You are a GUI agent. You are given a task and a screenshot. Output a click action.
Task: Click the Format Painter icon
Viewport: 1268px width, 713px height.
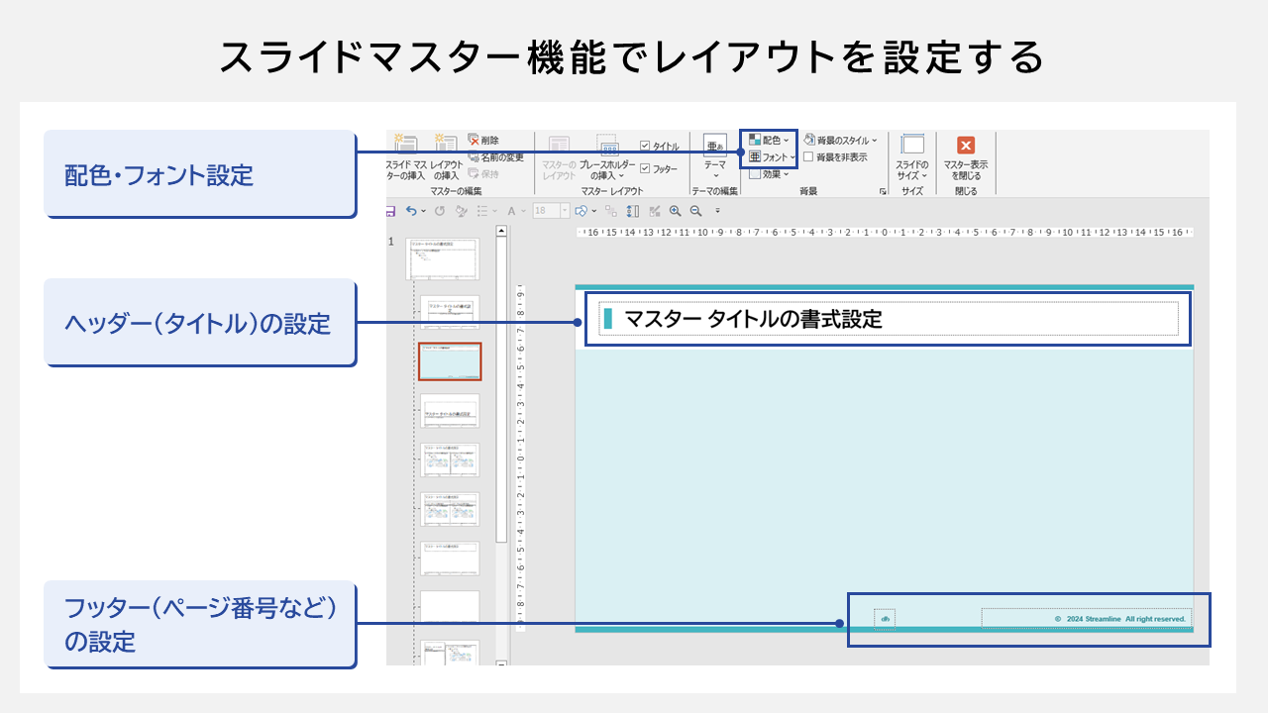(462, 211)
